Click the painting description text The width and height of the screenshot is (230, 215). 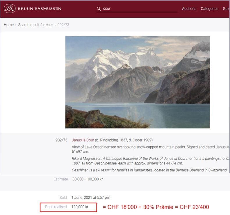click(151, 149)
